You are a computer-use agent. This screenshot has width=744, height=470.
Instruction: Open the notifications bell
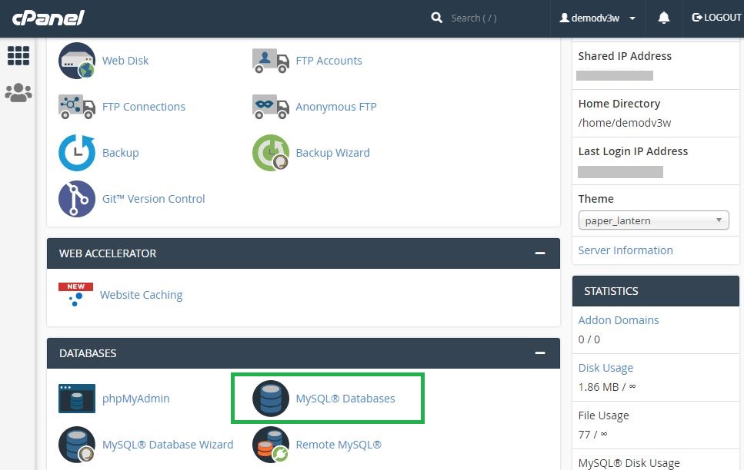[x=664, y=18]
